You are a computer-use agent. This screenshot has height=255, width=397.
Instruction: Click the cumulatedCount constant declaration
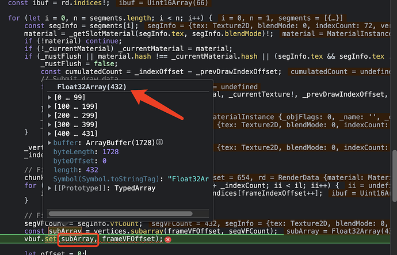94,71
